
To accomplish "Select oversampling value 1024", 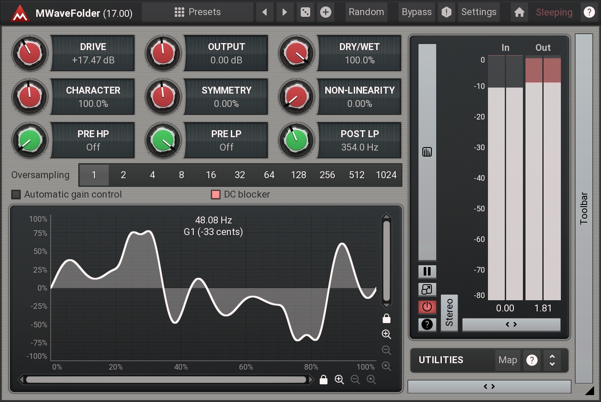I will point(386,175).
